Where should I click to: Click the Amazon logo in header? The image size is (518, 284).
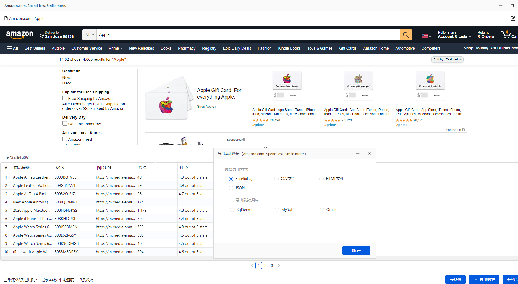click(20, 35)
